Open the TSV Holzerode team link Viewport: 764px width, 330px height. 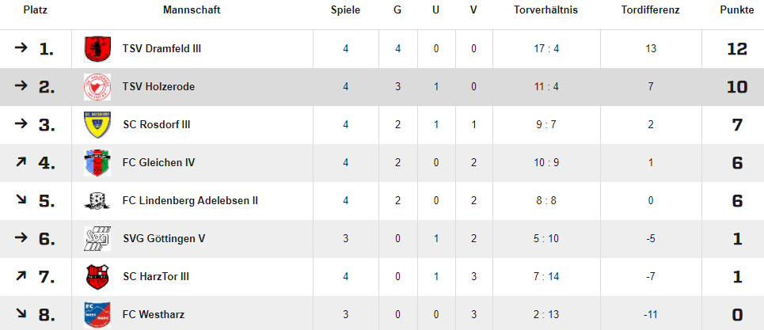(159, 86)
